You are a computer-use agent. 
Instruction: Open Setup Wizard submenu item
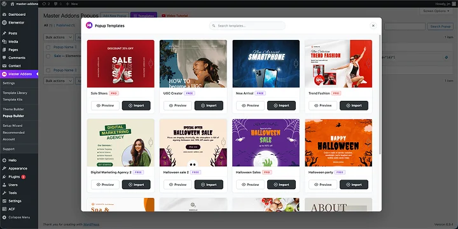click(x=13, y=126)
